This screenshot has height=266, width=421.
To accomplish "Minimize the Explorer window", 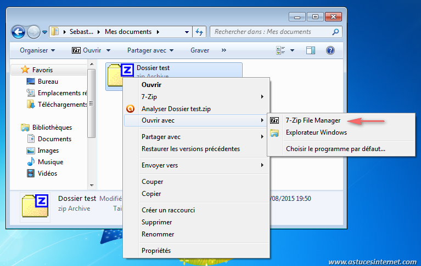I will pyautogui.click(x=297, y=17).
